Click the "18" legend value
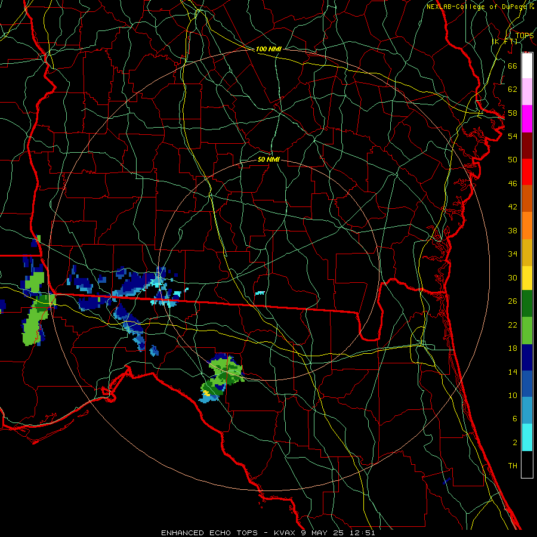537x537 pixels. click(x=513, y=348)
